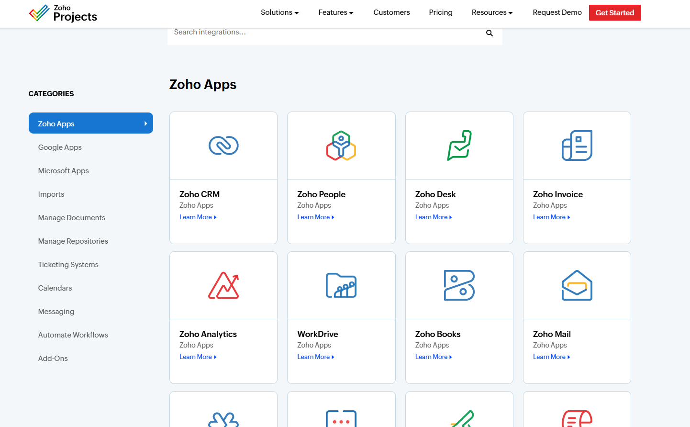
Task: Select the Manage Documents category
Action: [72, 218]
